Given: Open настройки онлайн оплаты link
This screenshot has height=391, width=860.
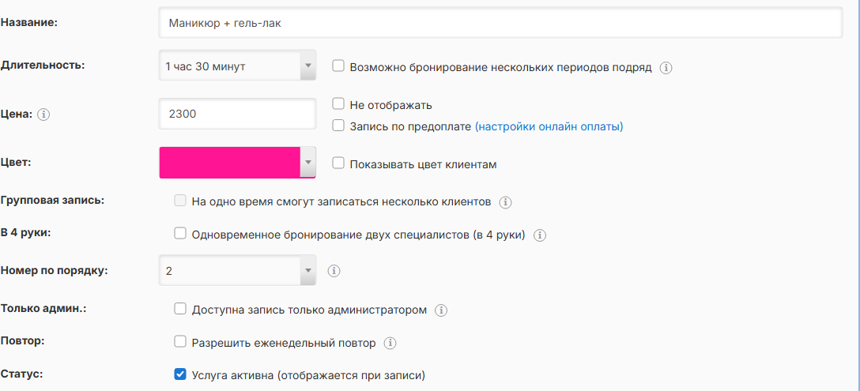Looking at the screenshot, I should pyautogui.click(x=549, y=126).
